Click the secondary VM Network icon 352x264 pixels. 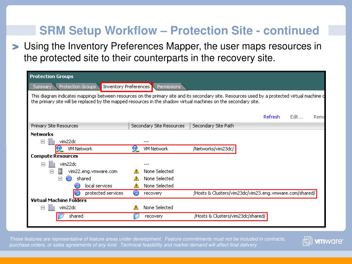point(135,148)
